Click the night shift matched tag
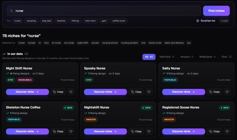Screen dimensions: 237x140 point(83,43)
